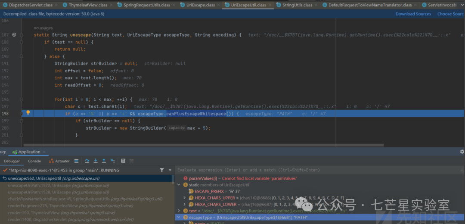Image resolution: width=465 pixels, height=224 pixels.
Task: Click the add watch plus icon
Action: point(462,170)
